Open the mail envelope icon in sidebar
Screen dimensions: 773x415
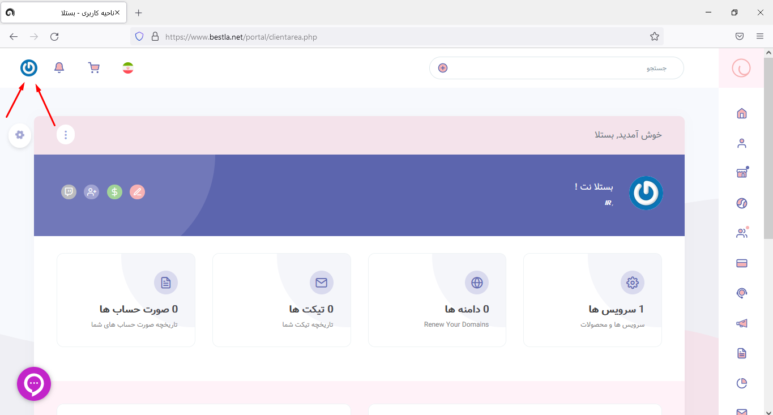pos(742,412)
